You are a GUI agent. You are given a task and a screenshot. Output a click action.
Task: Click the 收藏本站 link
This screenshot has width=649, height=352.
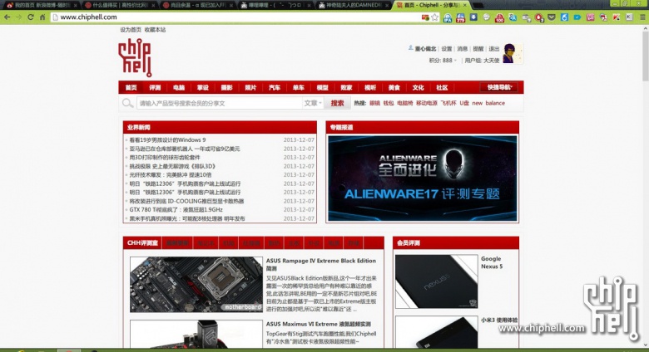coord(156,30)
